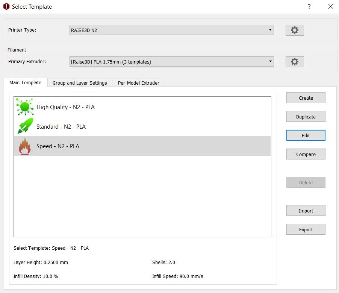Open filament settings gear next to Primary Extruder

tap(294, 62)
